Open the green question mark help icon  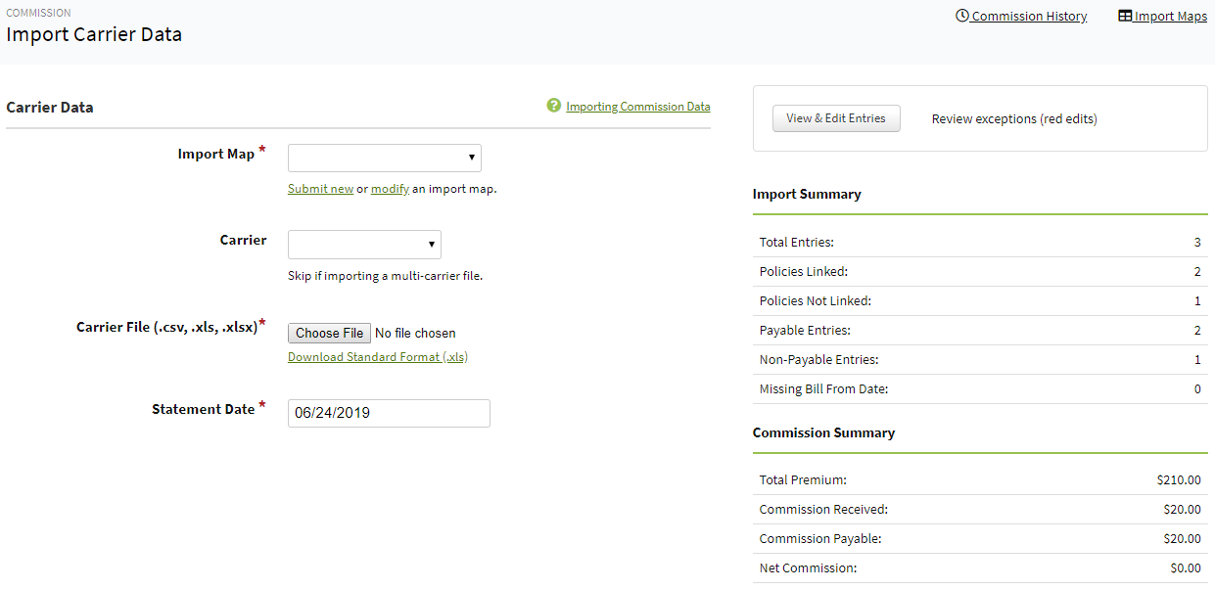click(x=553, y=106)
